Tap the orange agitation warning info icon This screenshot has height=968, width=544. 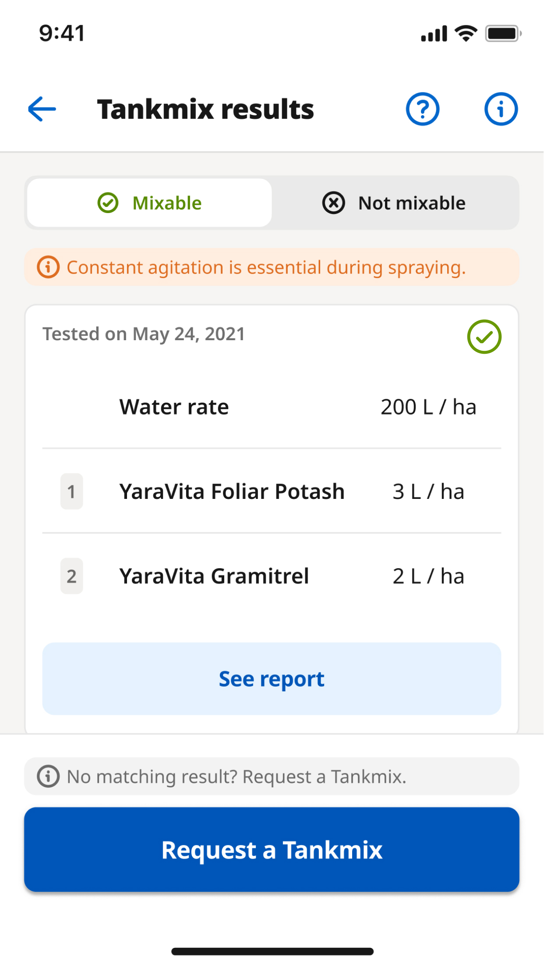pos(48,267)
